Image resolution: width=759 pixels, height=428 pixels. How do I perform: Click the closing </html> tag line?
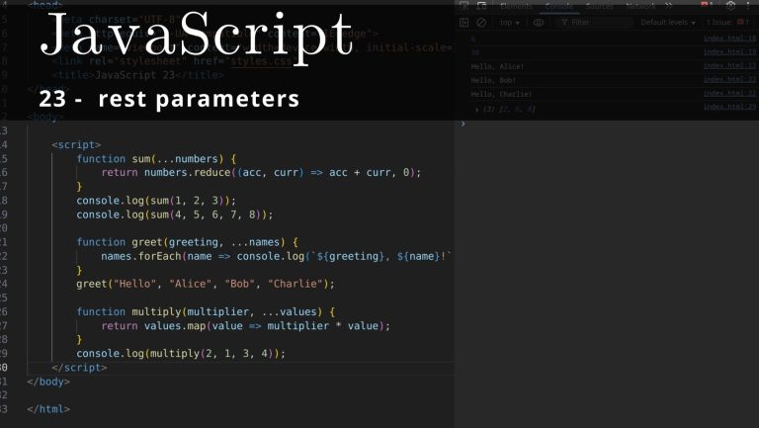48,409
